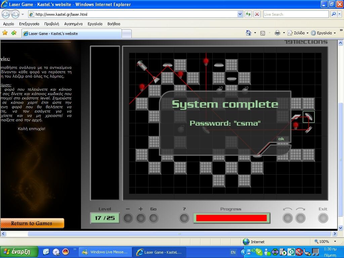This screenshot has height=258, width=344.
Task: Click the Live Search input field
Action: [296, 14]
